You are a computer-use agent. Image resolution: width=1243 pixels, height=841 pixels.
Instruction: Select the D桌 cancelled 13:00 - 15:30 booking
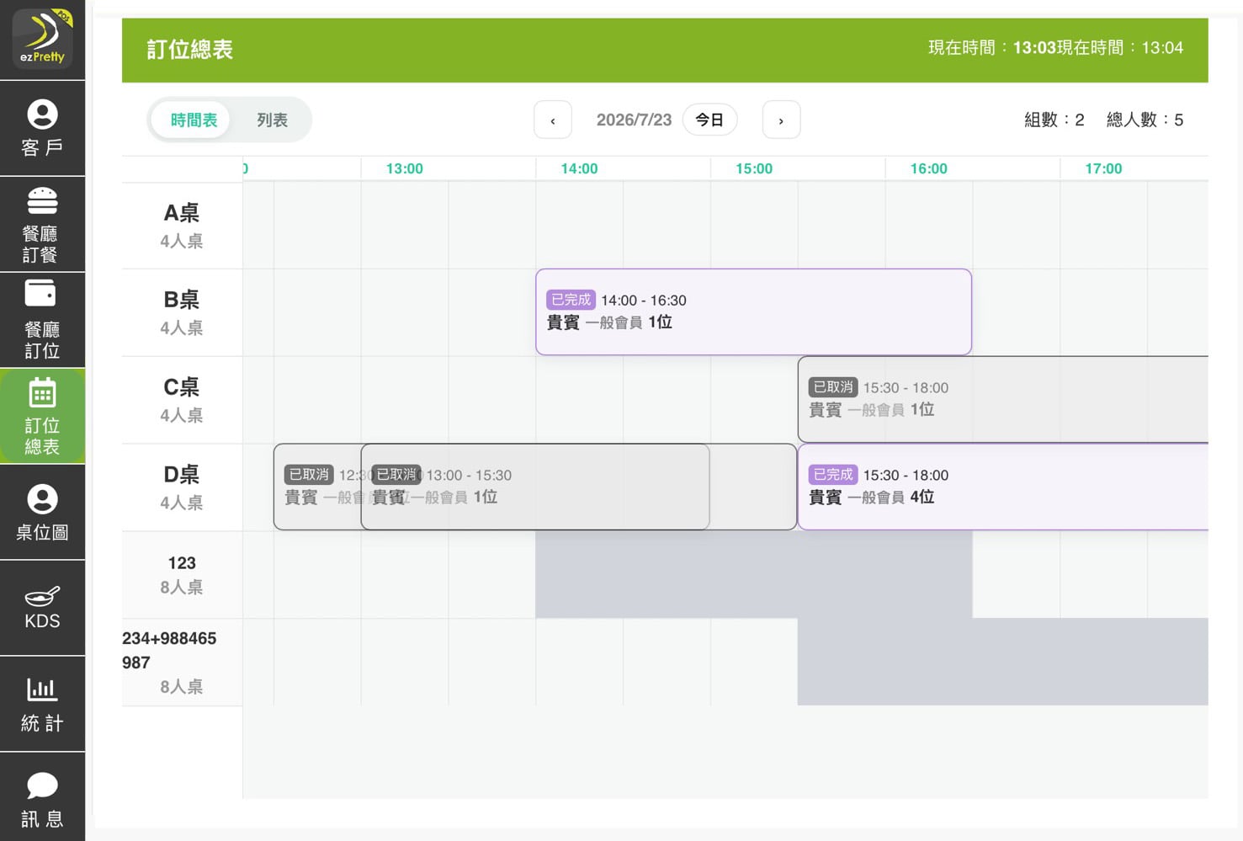click(x=535, y=487)
